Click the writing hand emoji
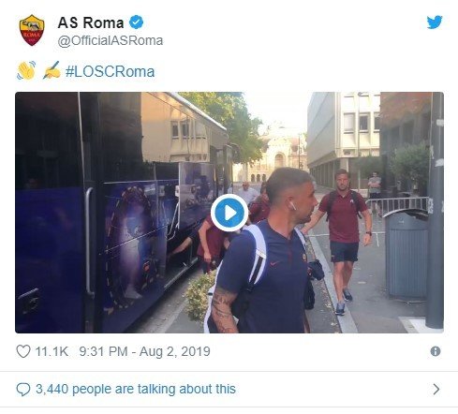The image size is (458, 414). tap(52, 70)
